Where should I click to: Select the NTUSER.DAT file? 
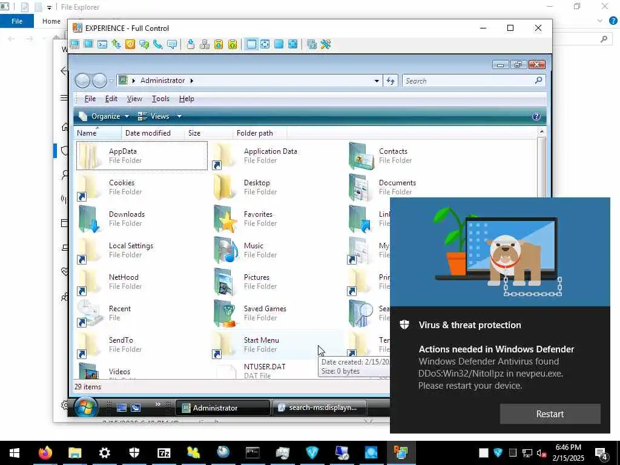(265, 371)
